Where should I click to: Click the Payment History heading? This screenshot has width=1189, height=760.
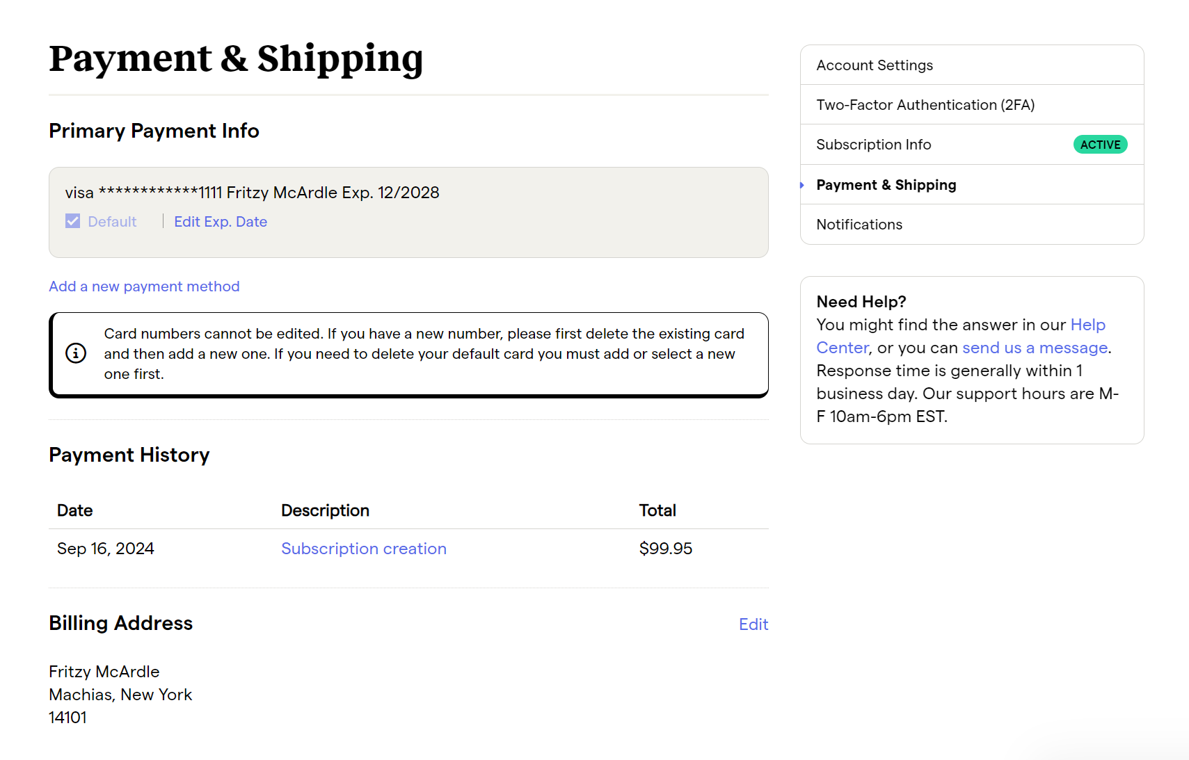129,455
